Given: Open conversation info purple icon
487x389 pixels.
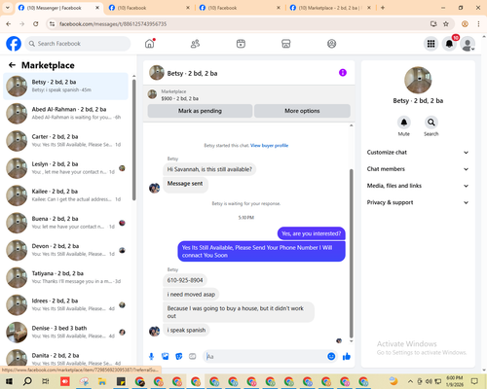Looking at the screenshot, I should [x=343, y=73].
